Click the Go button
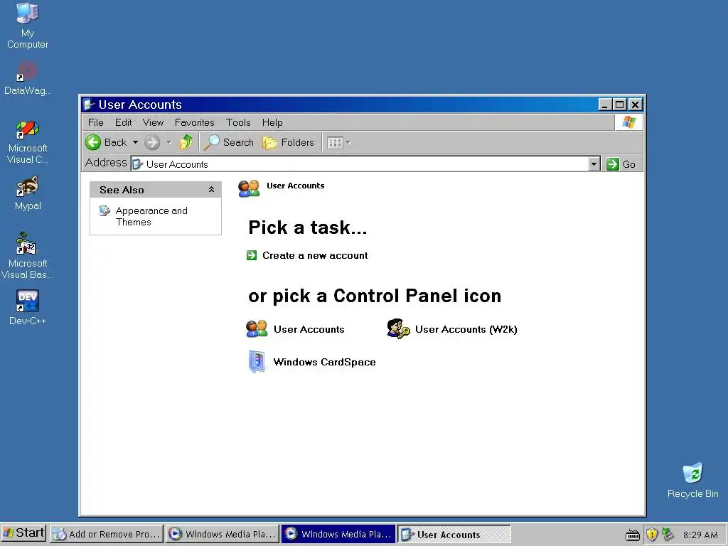Image resolution: width=728 pixels, height=546 pixels. (621, 164)
